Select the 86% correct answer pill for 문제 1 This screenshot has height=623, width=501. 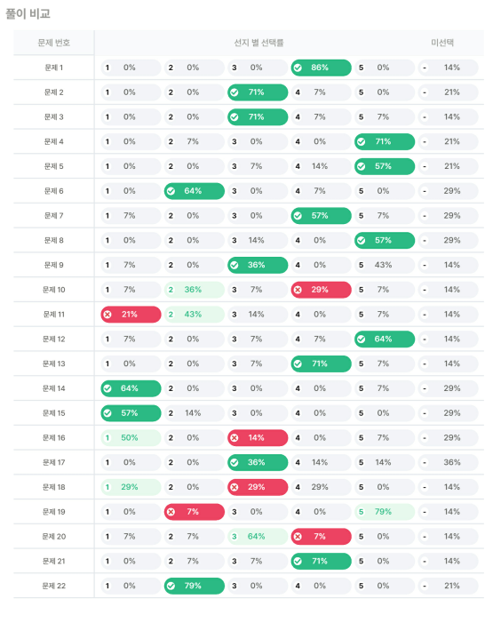click(322, 68)
